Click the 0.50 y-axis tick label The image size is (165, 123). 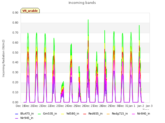coord(15,53)
